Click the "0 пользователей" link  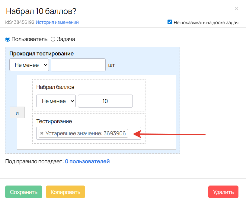87,161
